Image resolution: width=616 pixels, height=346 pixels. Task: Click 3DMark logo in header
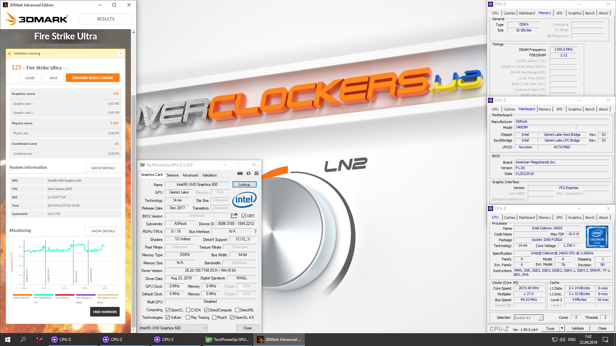point(36,19)
